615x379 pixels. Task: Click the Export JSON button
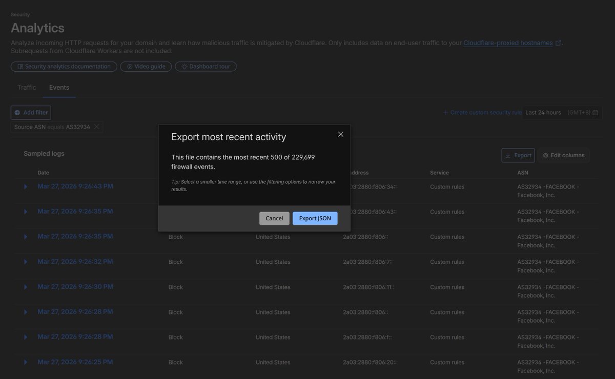[315, 218]
